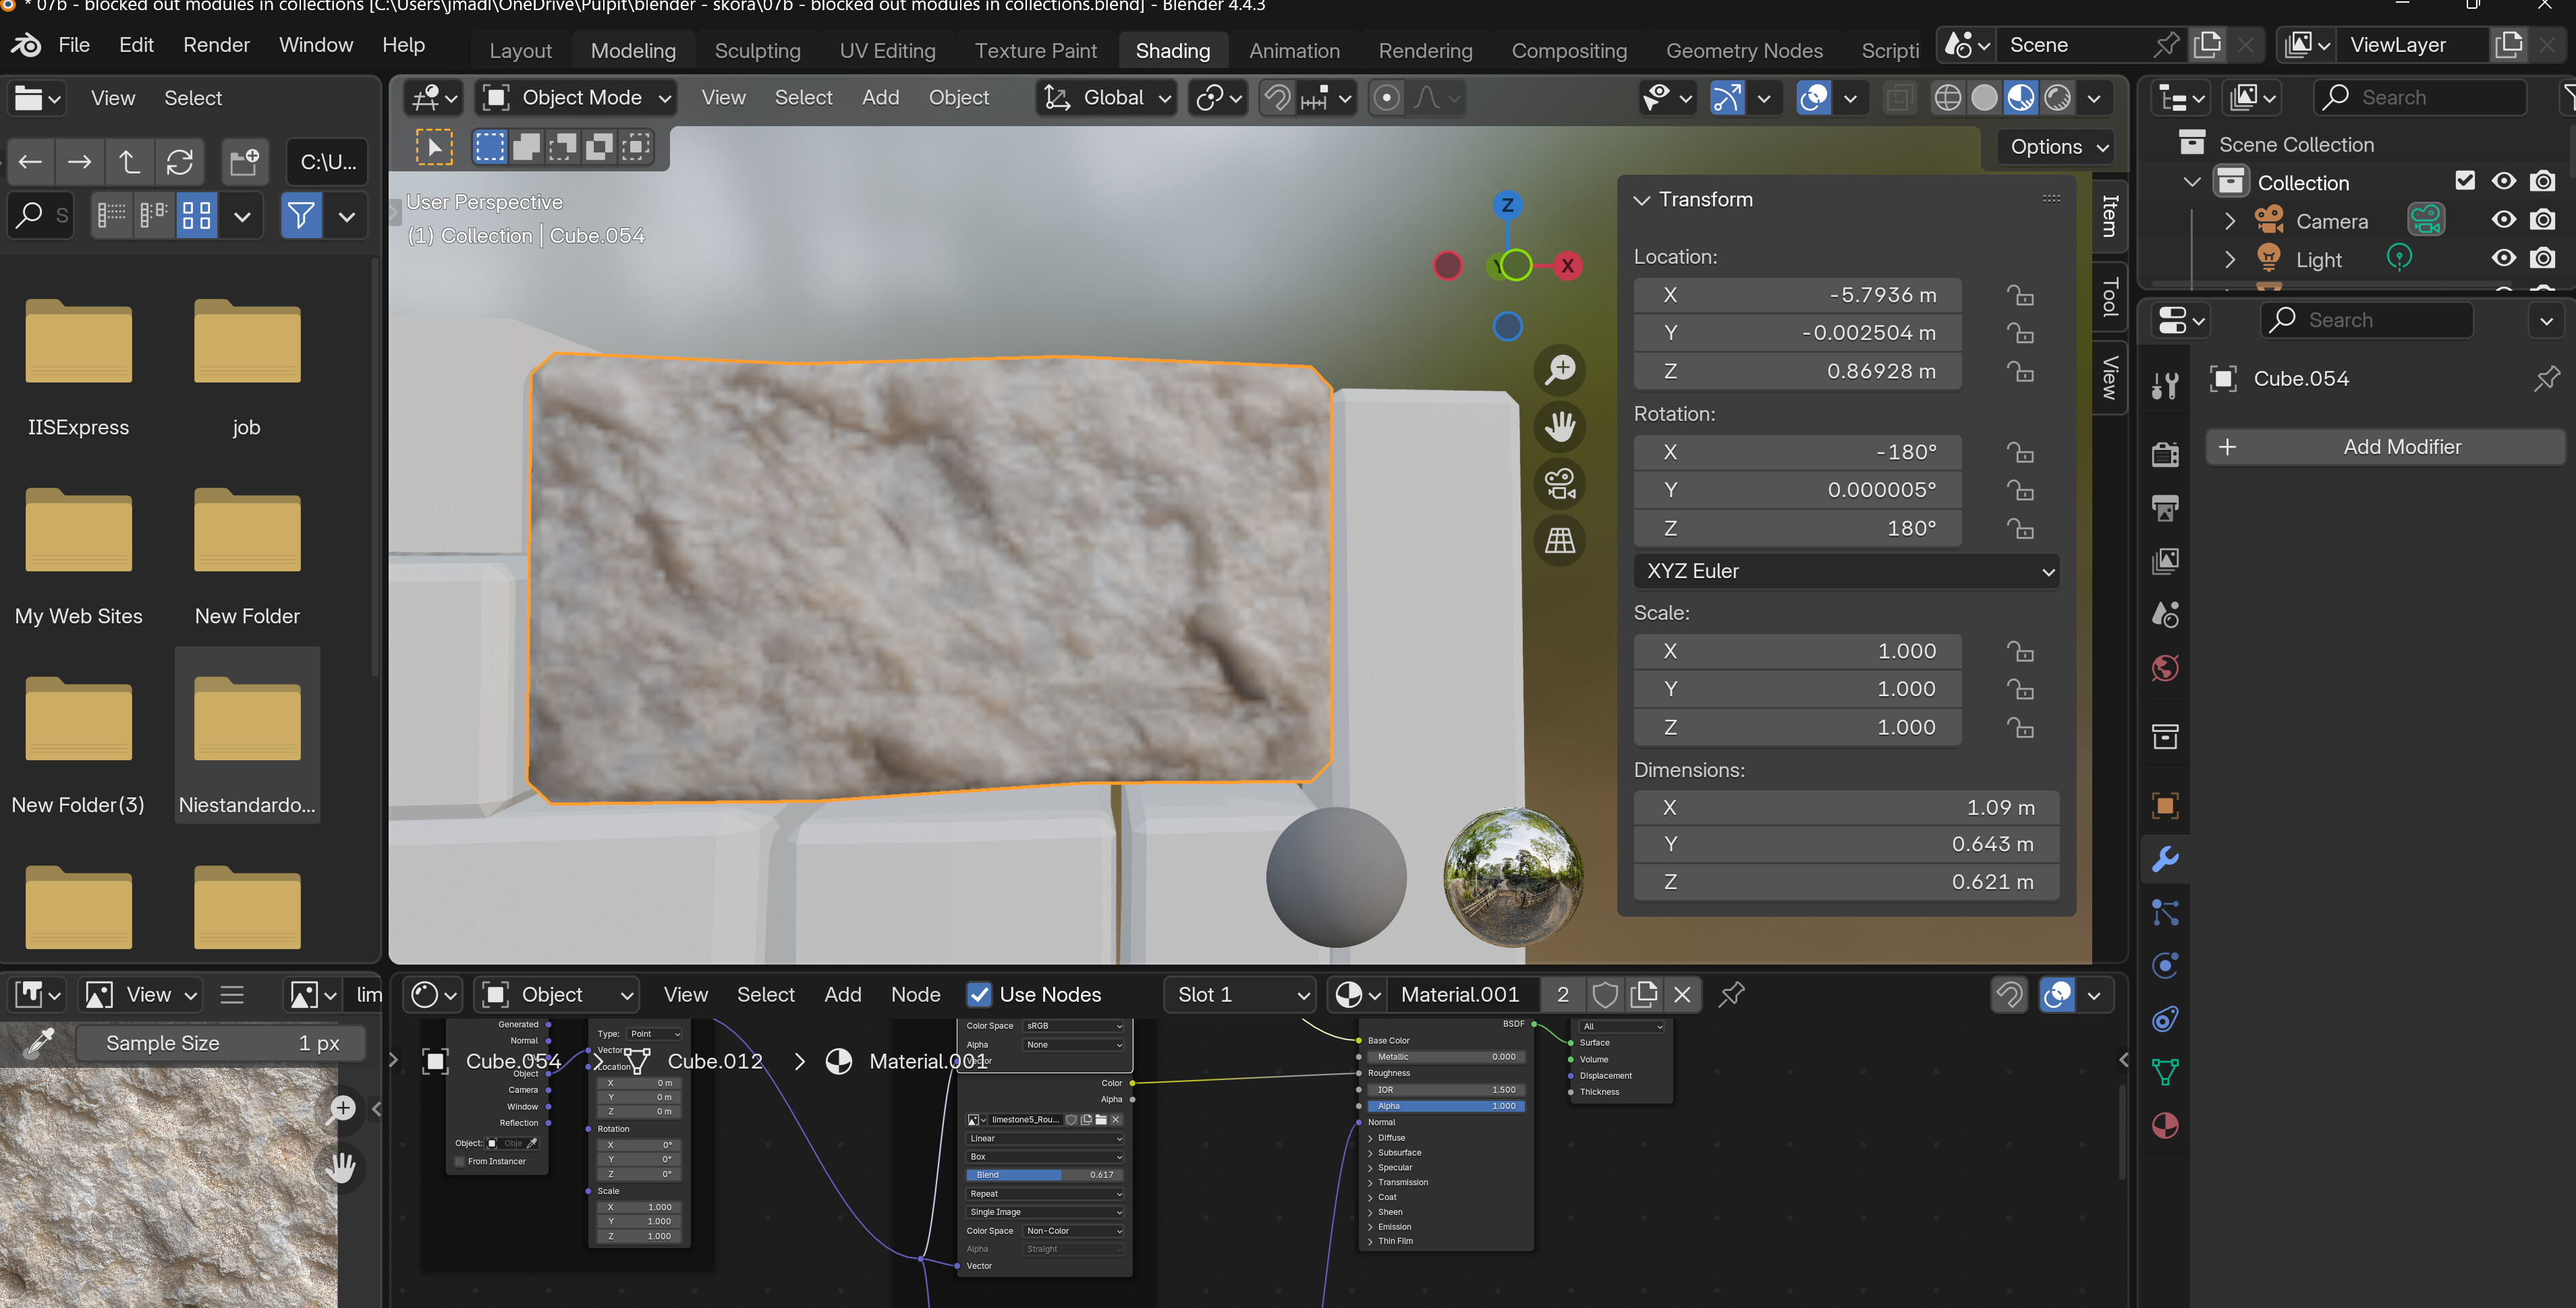The image size is (2576, 1308).
Task: Uncheck Collection exclude-from-view-layer checkbox
Action: point(2465,181)
